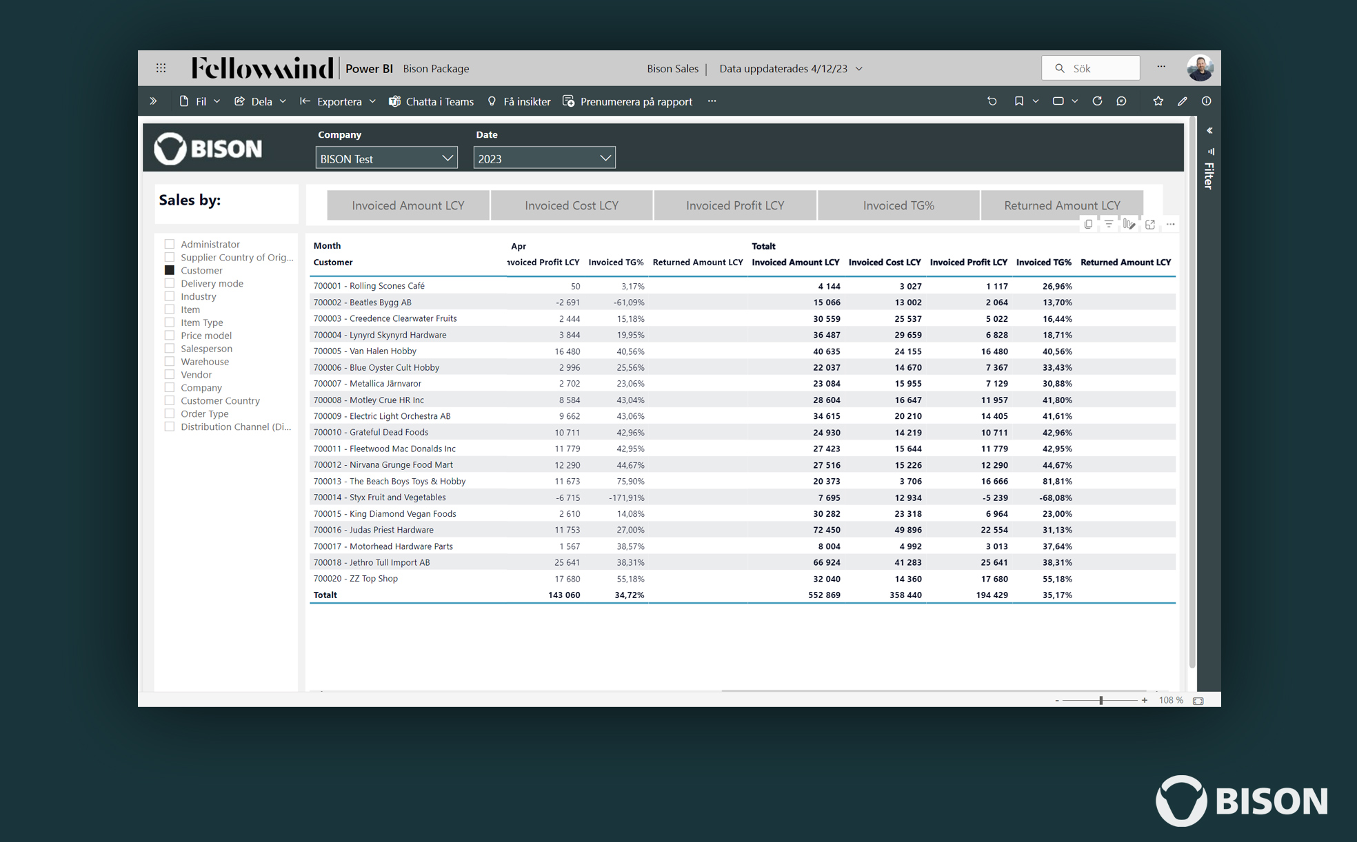The width and height of the screenshot is (1357, 842).
Task: Click the Bison Package workspace link
Action: 436,68
